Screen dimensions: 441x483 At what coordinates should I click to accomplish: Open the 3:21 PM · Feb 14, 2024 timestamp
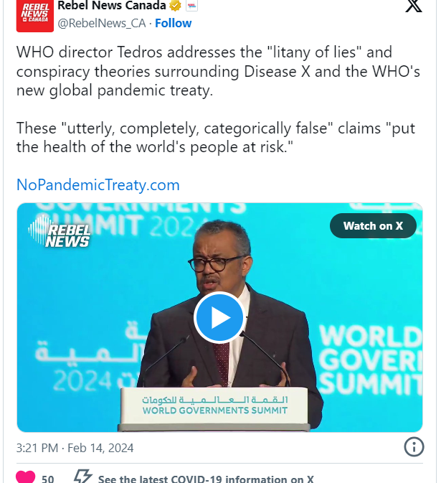pos(75,448)
